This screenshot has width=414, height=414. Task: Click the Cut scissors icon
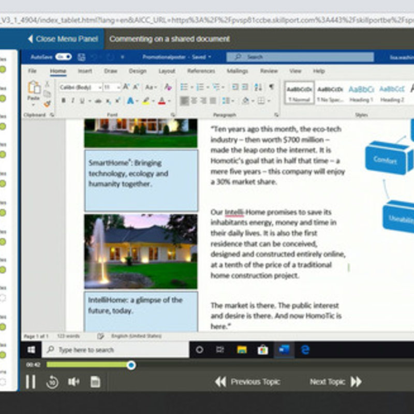point(47,84)
